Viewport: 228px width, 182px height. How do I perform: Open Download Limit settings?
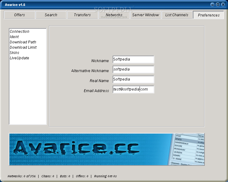point(23,47)
